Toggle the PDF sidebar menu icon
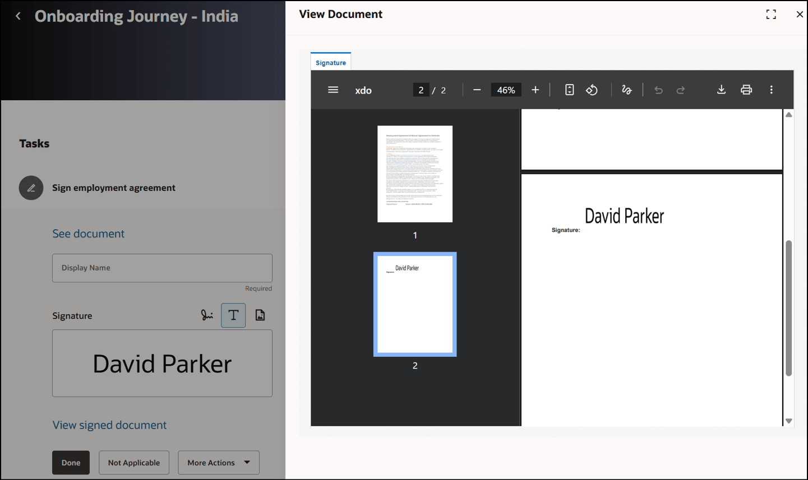808x480 pixels. pos(333,90)
